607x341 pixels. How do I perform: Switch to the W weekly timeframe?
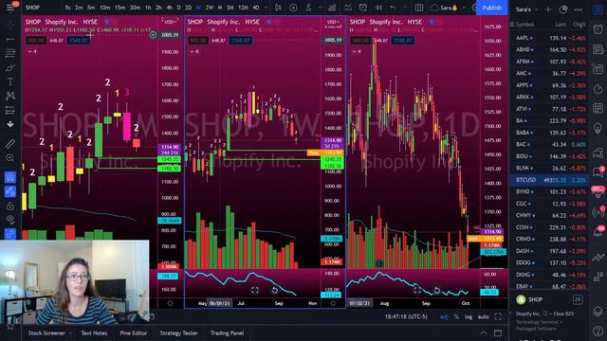(x=198, y=8)
